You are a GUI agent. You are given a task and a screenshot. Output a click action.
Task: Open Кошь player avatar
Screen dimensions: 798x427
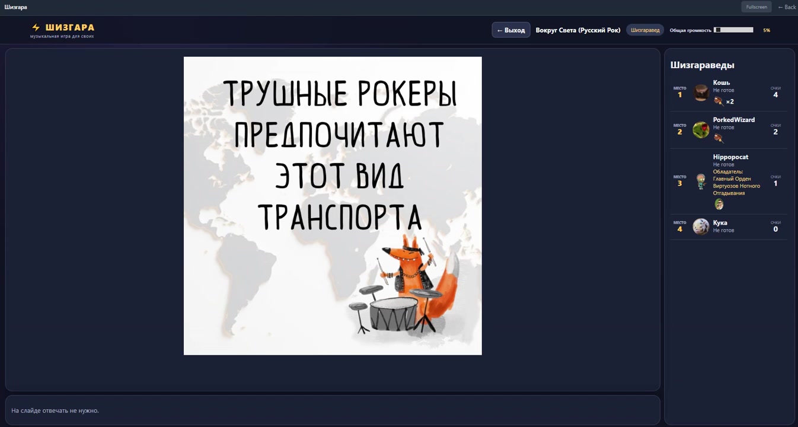pyautogui.click(x=701, y=93)
